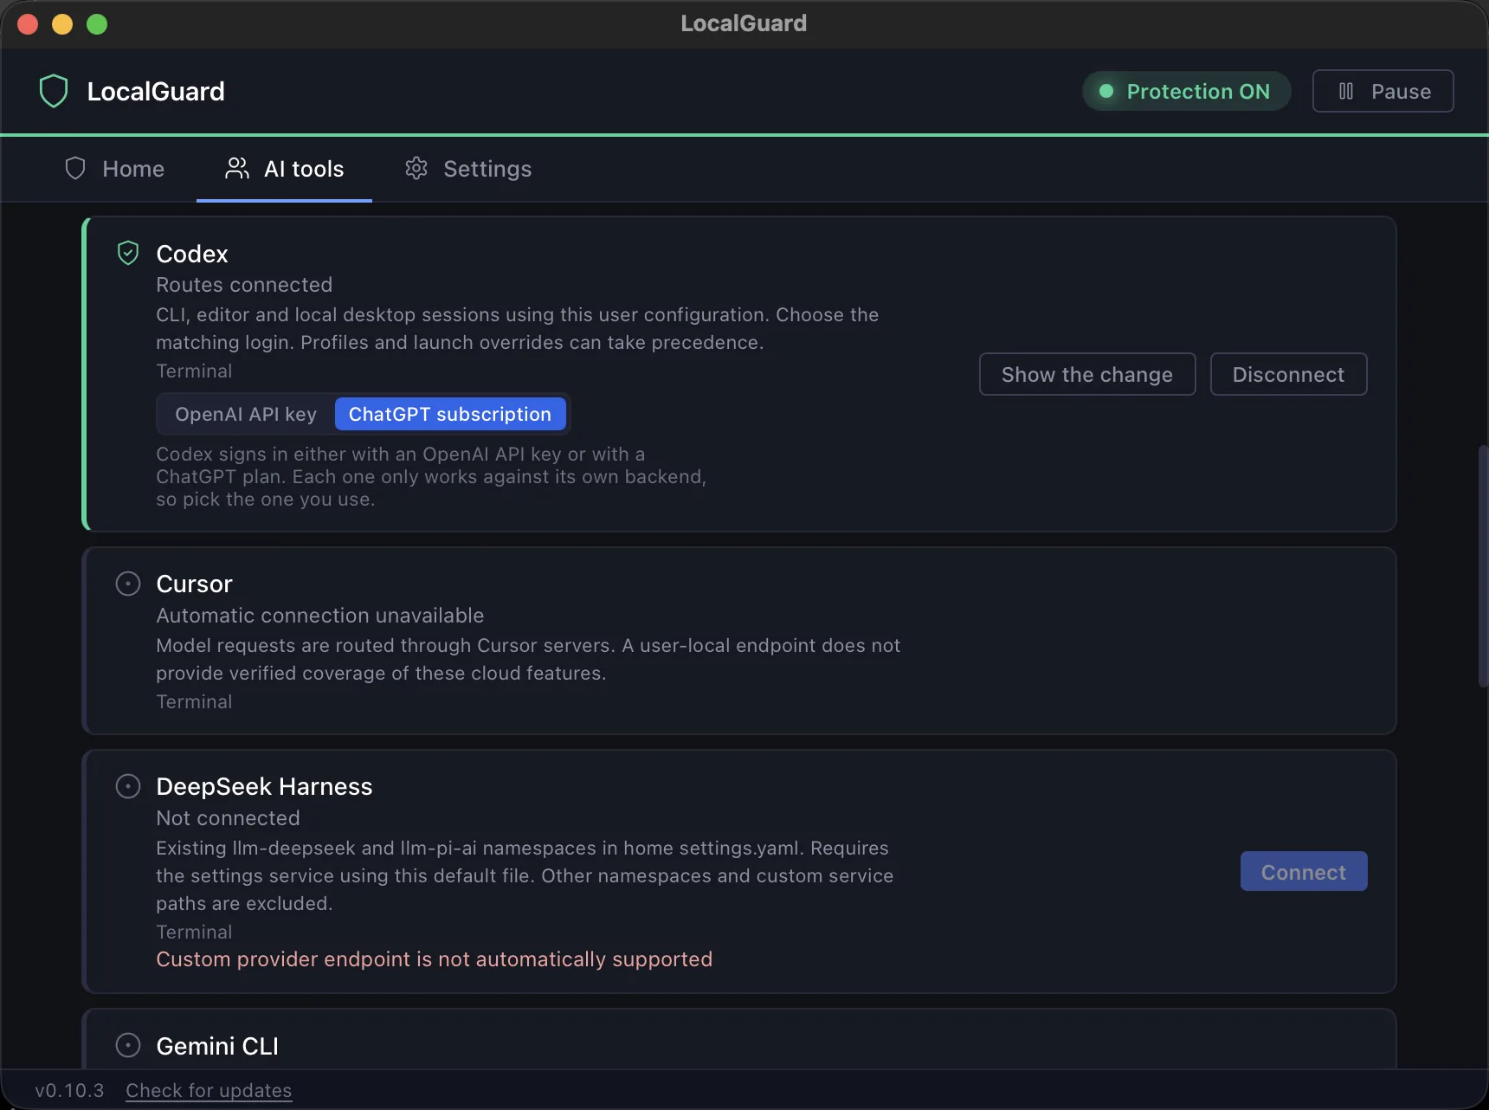Screen dimensions: 1489x1110
Task: Pause LocalGuard protection
Action: pos(1383,91)
